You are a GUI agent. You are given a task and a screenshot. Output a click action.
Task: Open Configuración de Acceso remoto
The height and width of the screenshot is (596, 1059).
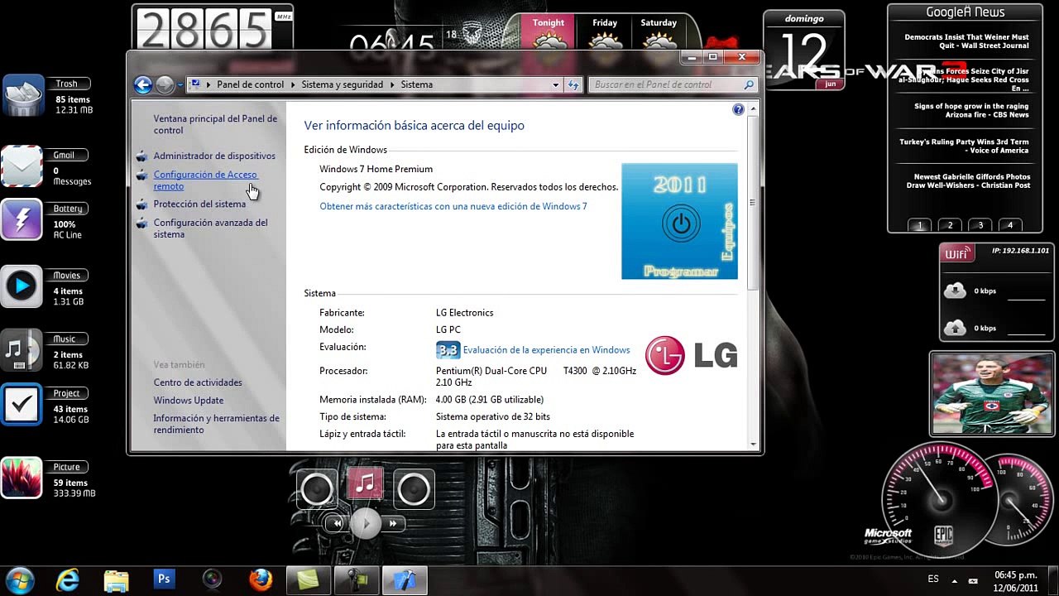point(205,180)
